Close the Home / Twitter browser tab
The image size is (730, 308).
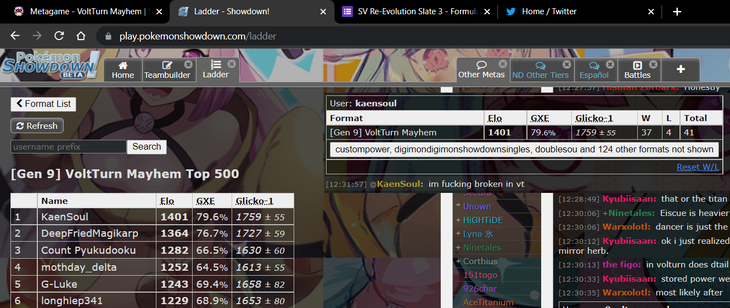click(651, 12)
